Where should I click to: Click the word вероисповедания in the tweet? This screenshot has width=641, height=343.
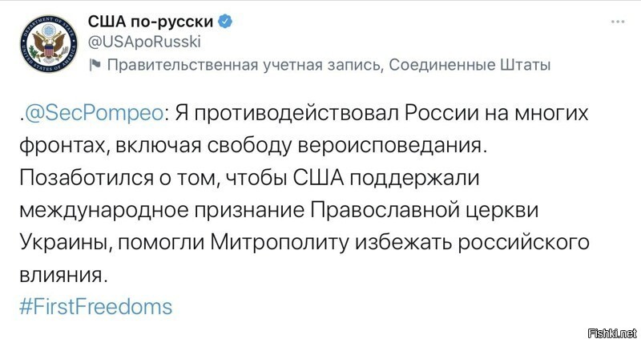click(x=393, y=147)
